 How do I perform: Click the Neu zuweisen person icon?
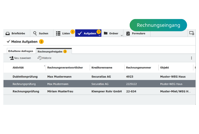[x=12, y=58]
